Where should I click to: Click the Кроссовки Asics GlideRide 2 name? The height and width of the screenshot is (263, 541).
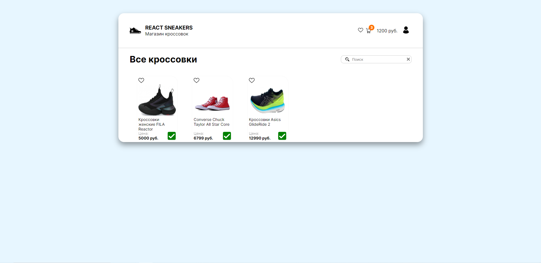[x=265, y=122]
